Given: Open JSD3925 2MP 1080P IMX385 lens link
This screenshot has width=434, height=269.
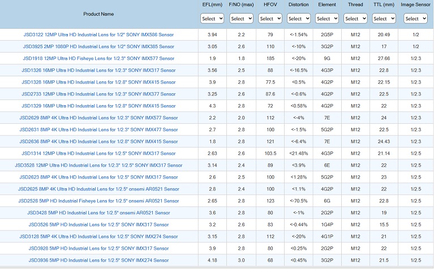Looking at the screenshot, I should (98, 47).
